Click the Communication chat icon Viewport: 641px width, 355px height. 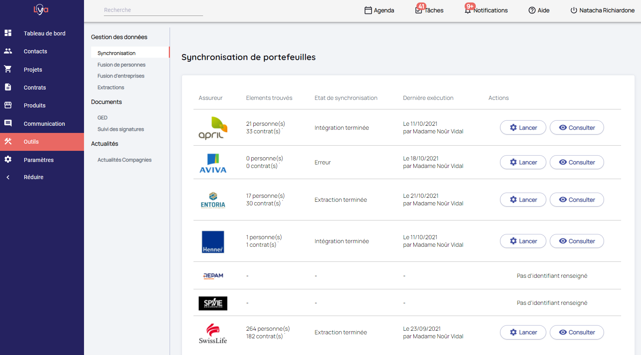[x=8, y=123]
